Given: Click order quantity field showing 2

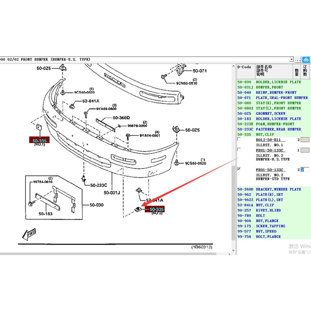Looking at the screenshot, I should click(304, 170).
